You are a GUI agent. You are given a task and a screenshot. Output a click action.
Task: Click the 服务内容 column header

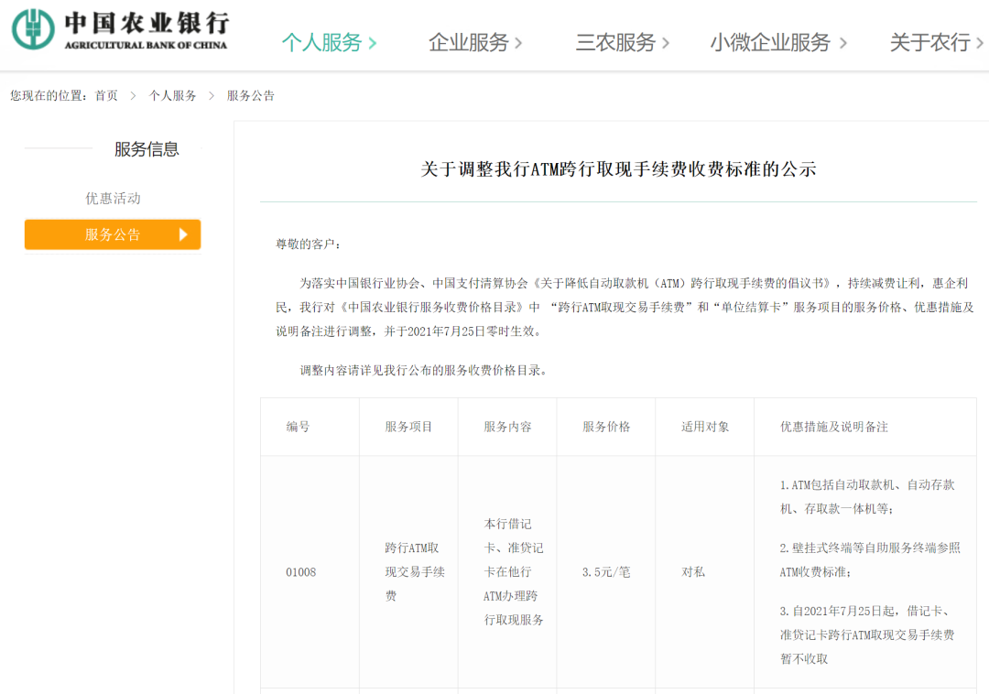click(x=507, y=427)
